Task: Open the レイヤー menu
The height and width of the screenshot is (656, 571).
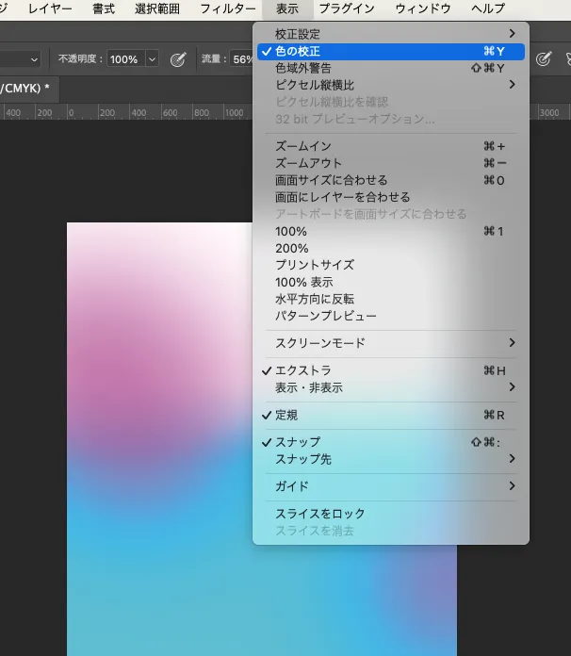Action: pos(50,8)
